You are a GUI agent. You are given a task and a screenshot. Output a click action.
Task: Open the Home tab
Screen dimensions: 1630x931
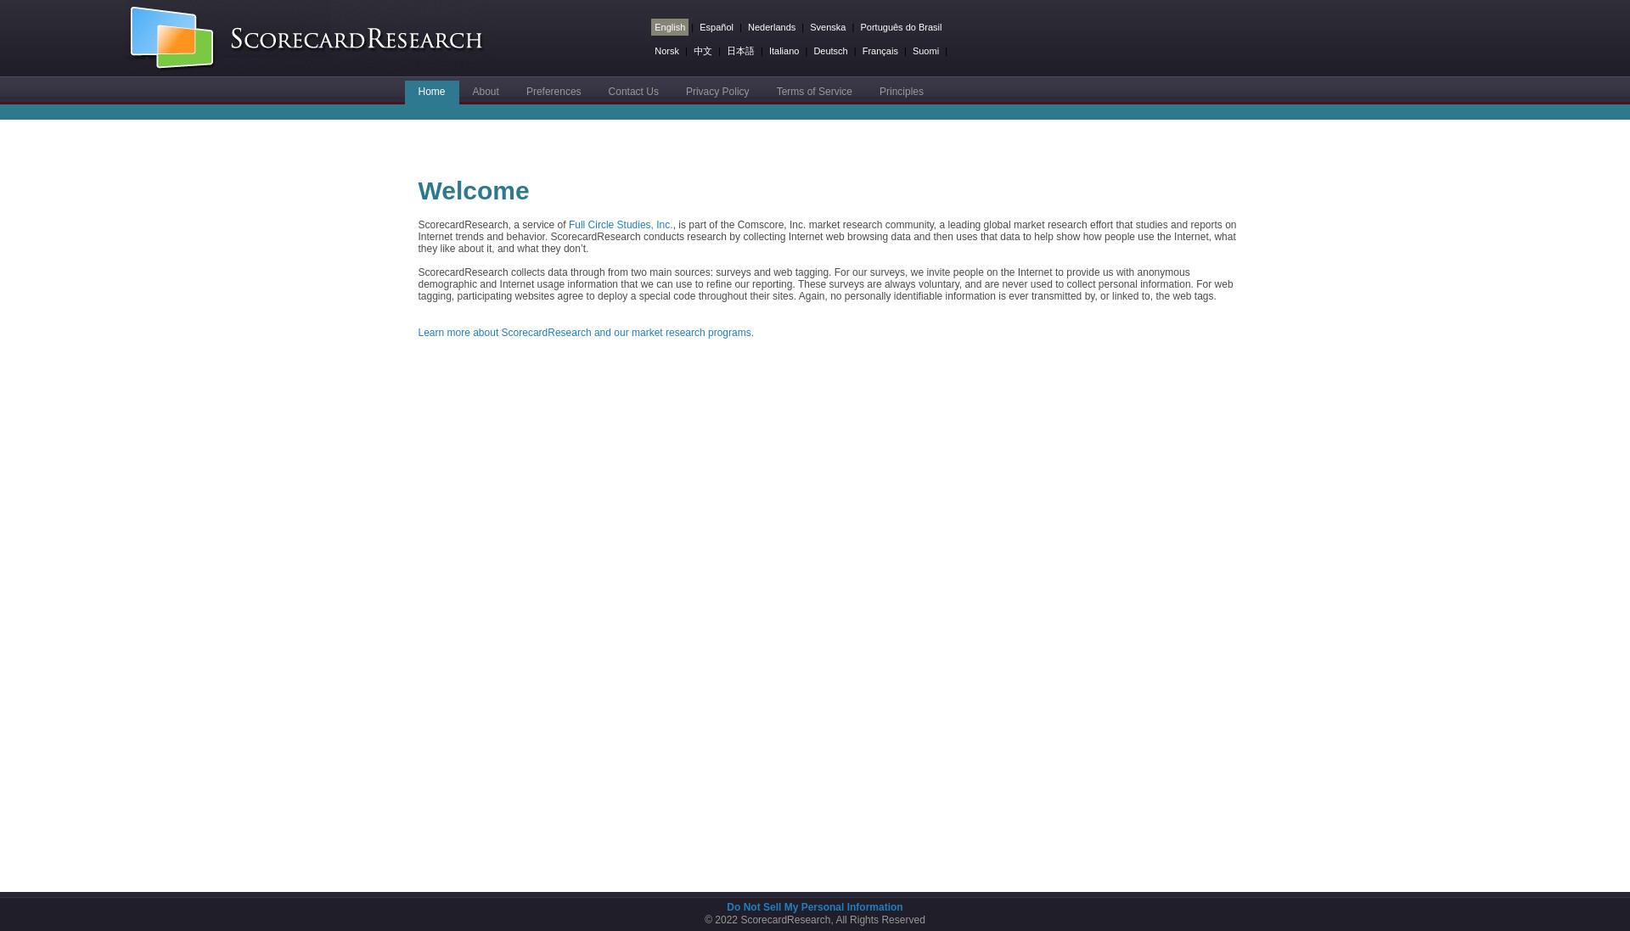coord(431,92)
